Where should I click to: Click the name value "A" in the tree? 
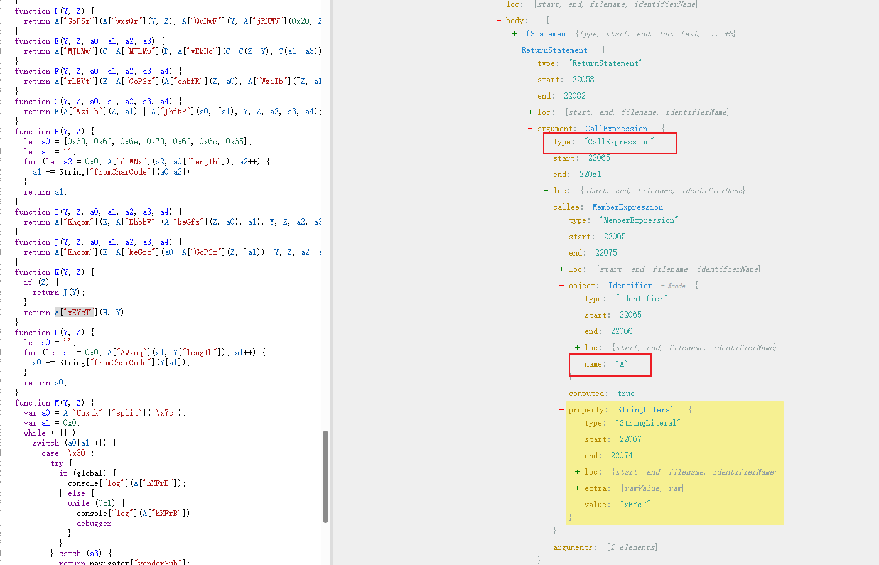coord(621,364)
